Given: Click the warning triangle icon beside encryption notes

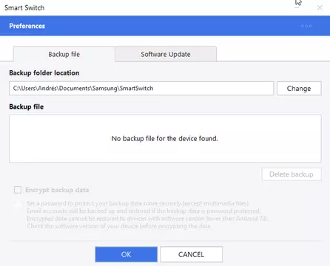Looking at the screenshot, I should pyautogui.click(x=18, y=204).
